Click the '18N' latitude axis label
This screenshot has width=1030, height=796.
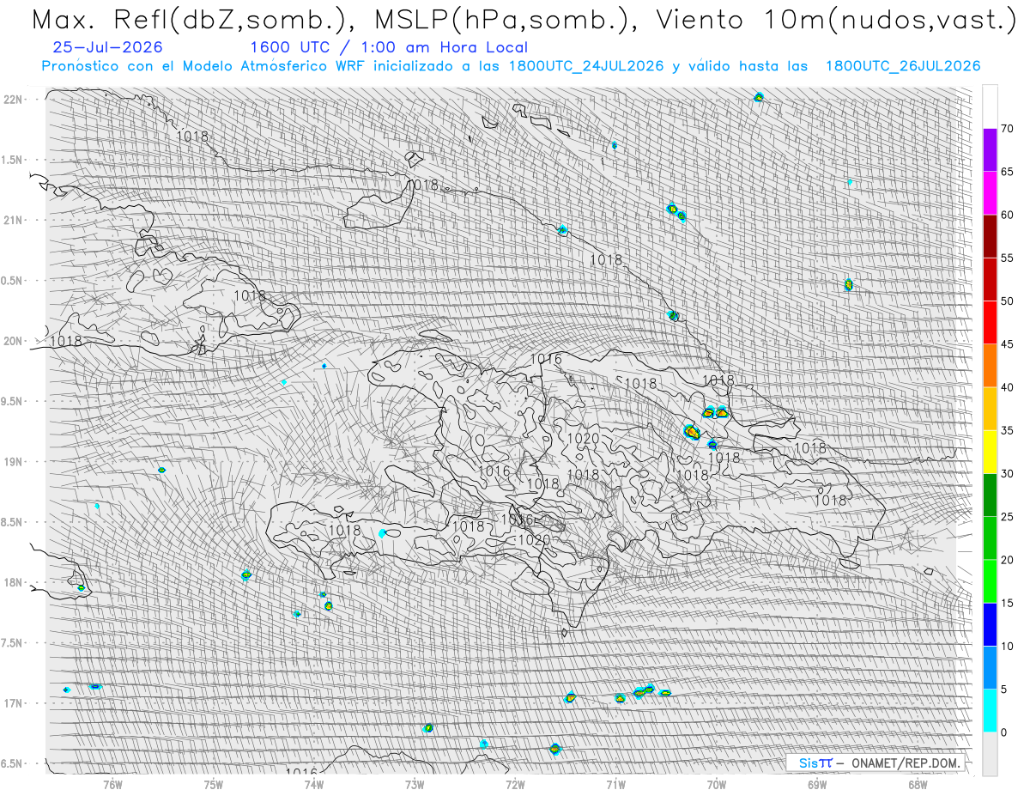point(14,582)
